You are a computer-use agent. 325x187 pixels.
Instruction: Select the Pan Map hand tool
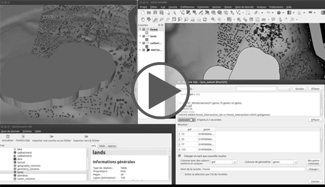coord(143,19)
